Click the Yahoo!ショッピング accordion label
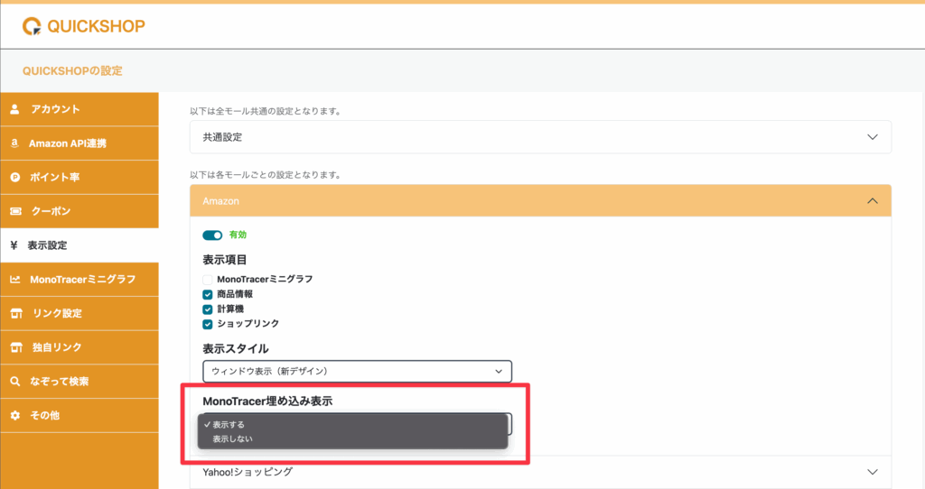The width and height of the screenshot is (925, 489). (x=248, y=472)
